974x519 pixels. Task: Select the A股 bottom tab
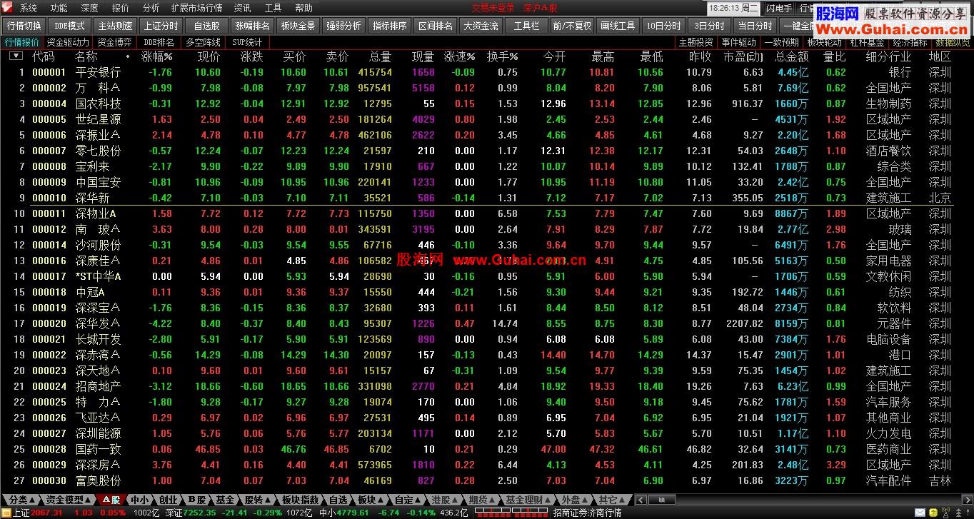pos(111,500)
